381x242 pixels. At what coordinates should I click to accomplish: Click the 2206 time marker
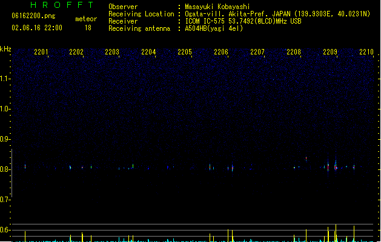tap(221, 52)
